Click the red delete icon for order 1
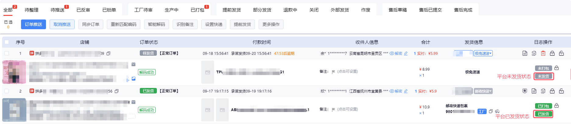571x126 pixels. pyautogui.click(x=543, y=54)
